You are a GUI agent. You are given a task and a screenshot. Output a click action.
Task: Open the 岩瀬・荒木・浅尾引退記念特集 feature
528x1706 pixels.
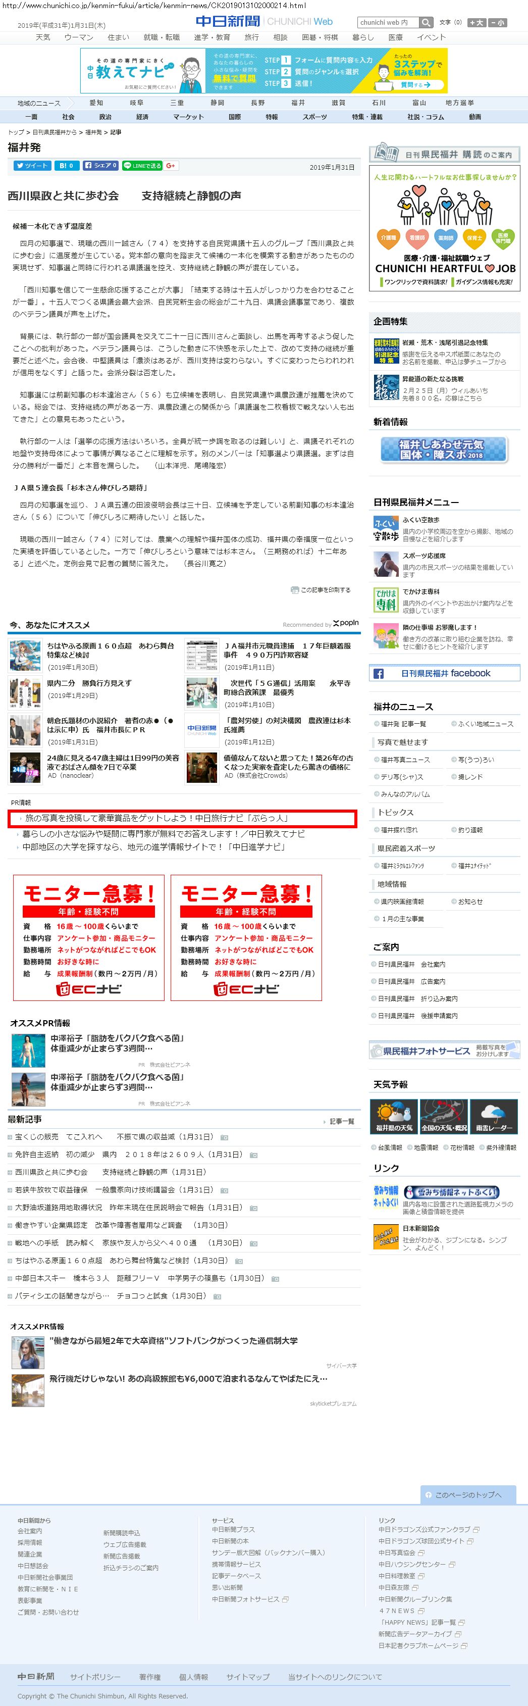pos(445,342)
